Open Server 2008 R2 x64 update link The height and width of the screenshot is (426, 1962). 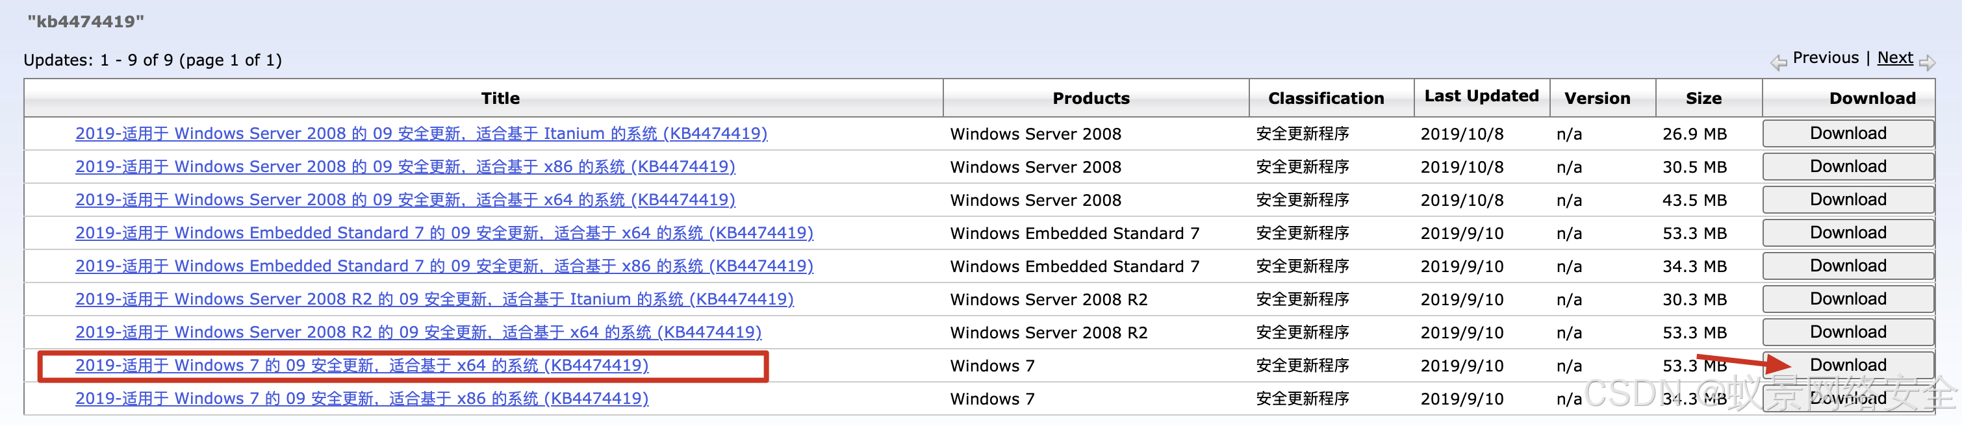click(x=418, y=332)
